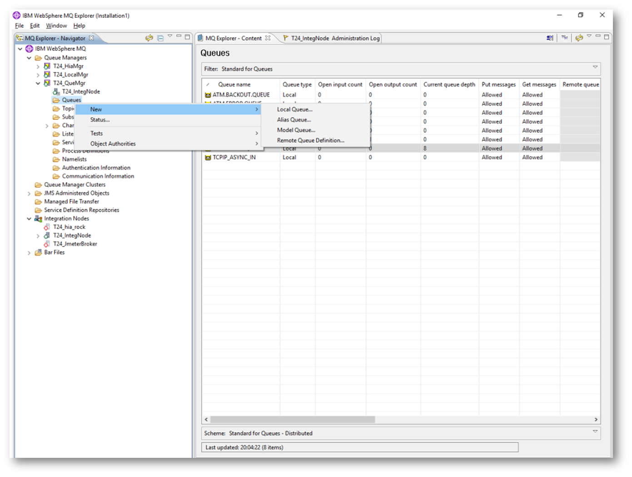The height and width of the screenshot is (477, 632).
Task: Expand the T24_LocalMgr tree node
Action: pyautogui.click(x=38, y=75)
